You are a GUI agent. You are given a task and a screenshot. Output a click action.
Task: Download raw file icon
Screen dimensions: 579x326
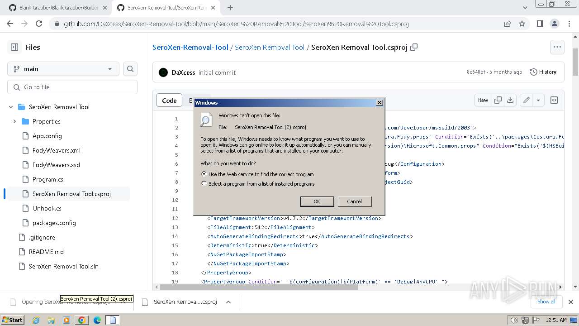point(510,100)
